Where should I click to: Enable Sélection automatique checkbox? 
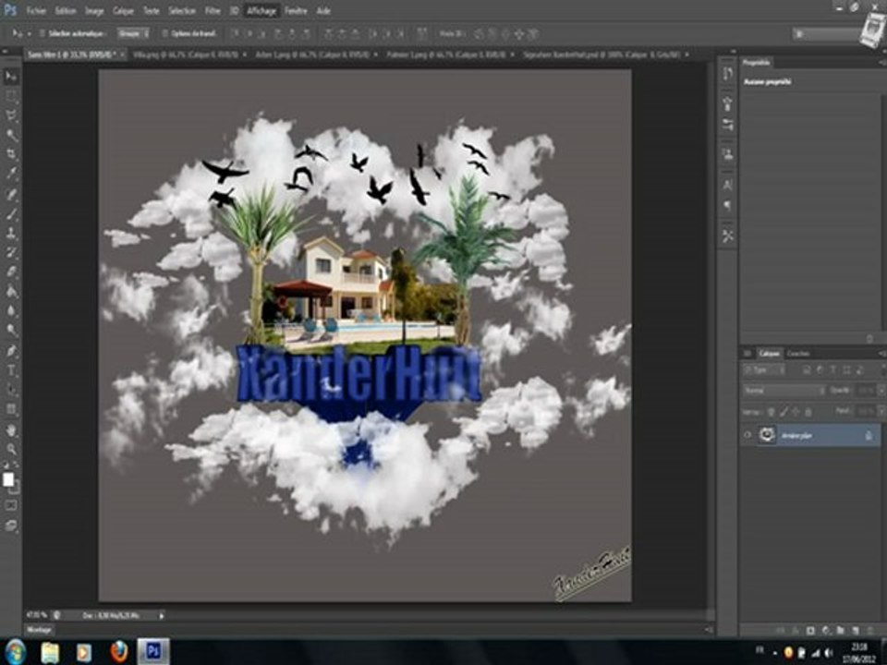click(x=42, y=34)
